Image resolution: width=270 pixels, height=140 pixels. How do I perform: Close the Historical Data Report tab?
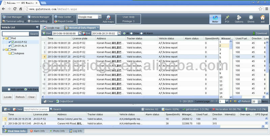click(x=98, y=27)
